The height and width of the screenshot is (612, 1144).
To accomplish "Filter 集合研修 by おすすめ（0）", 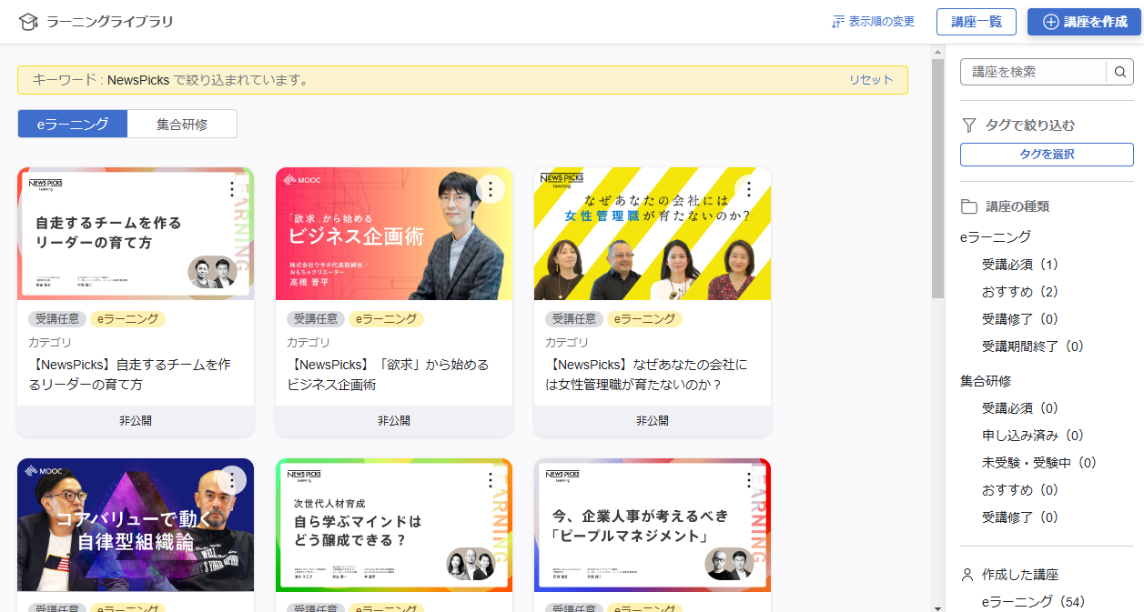I will click(x=1020, y=490).
